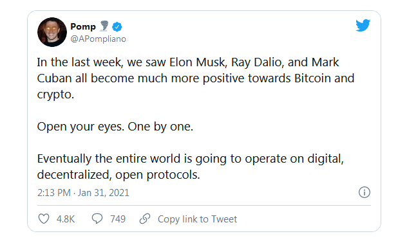Select the Copy link to Tweet text

tap(197, 219)
